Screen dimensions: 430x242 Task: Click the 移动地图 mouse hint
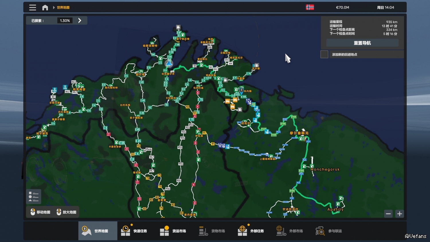point(40,212)
